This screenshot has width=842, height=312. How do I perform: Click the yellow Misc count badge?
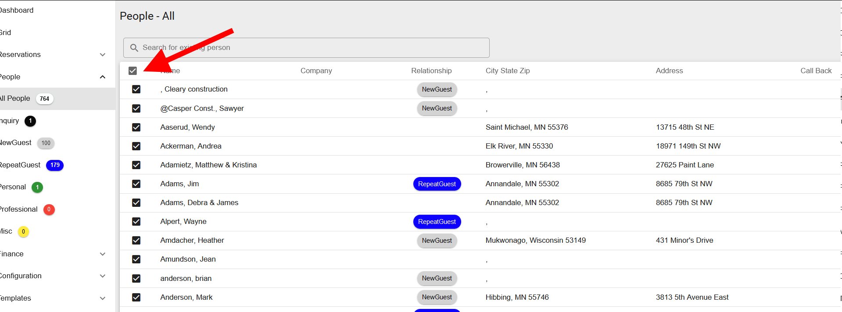(x=23, y=231)
